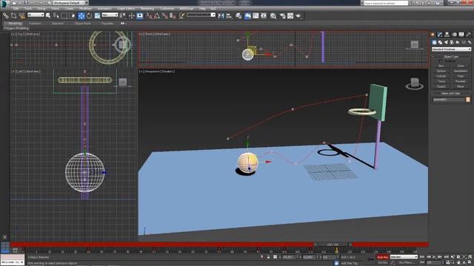Click Edit Named Selection Sets icon
The width and height of the screenshot is (474, 266).
[181, 16]
